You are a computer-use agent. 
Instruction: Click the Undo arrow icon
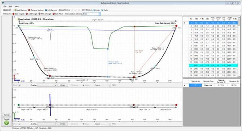pos(94,10)
